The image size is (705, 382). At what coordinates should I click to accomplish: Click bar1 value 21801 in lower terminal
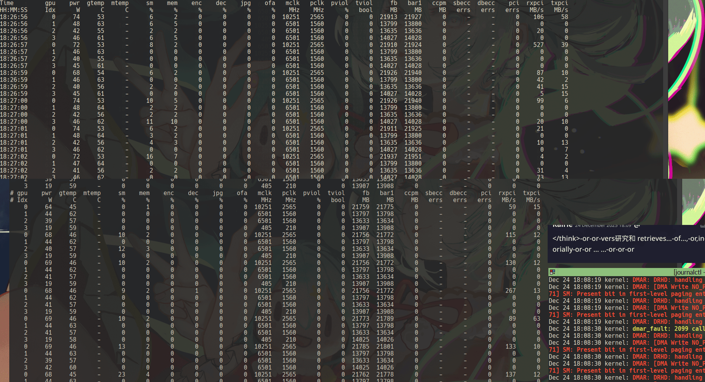(385, 347)
